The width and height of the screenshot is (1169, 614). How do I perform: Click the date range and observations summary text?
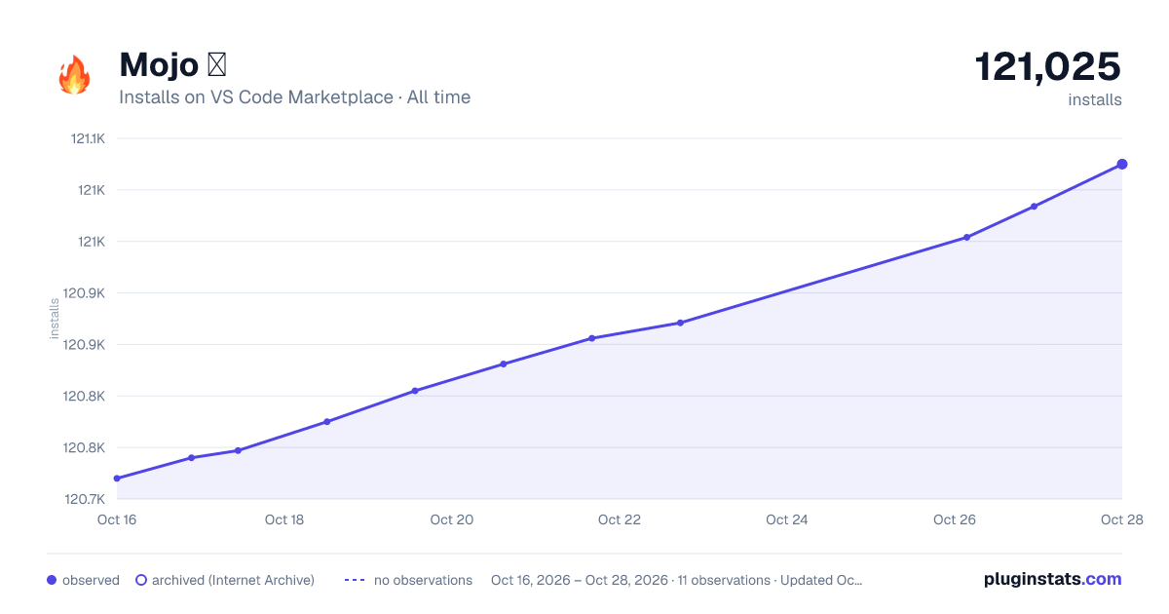pos(676,580)
